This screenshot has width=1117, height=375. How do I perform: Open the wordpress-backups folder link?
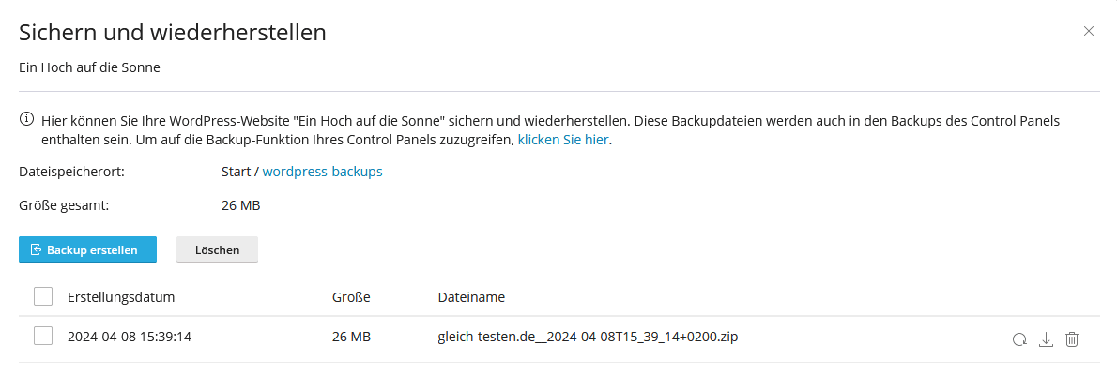(322, 172)
